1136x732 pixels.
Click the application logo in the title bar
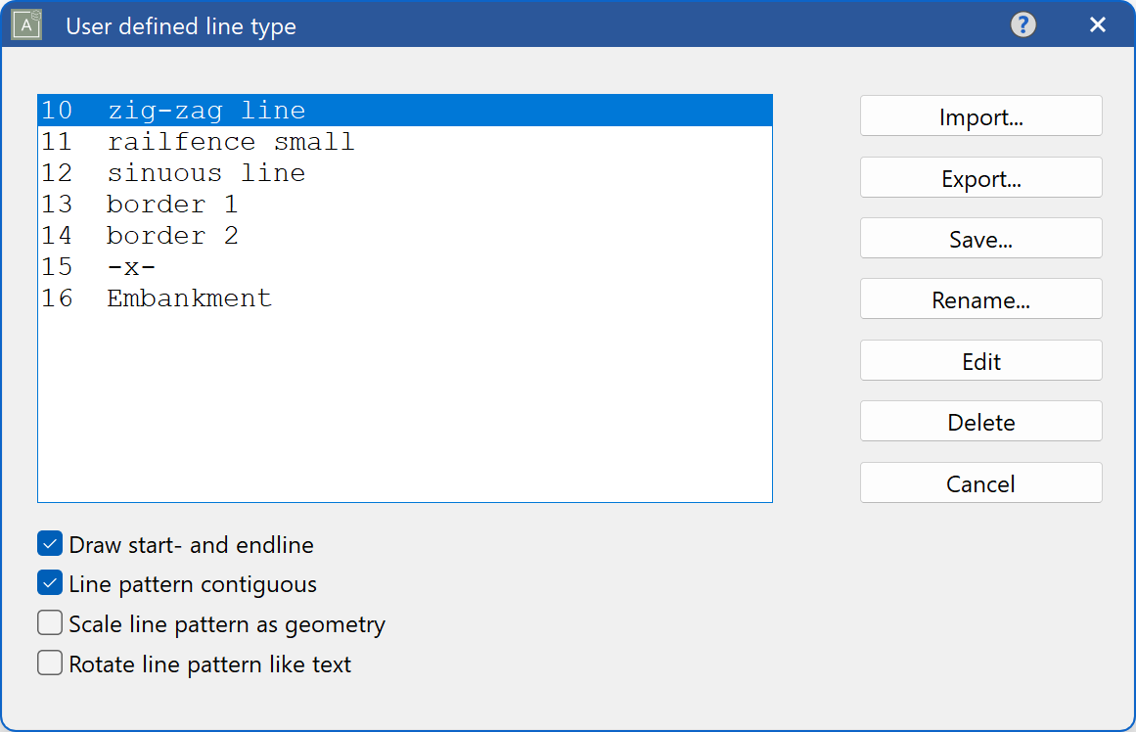(25, 24)
